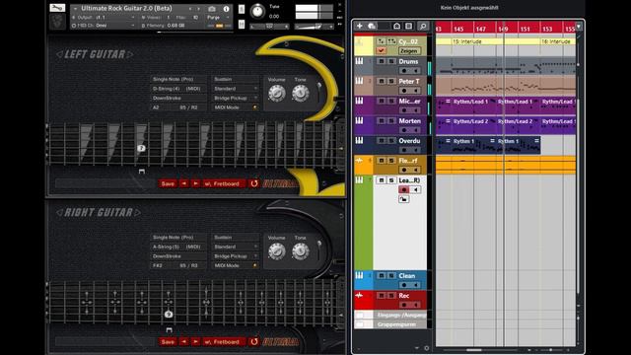Screen dimensions: 631x355
Task: Open track list settings gear icon
Action: (x=427, y=348)
